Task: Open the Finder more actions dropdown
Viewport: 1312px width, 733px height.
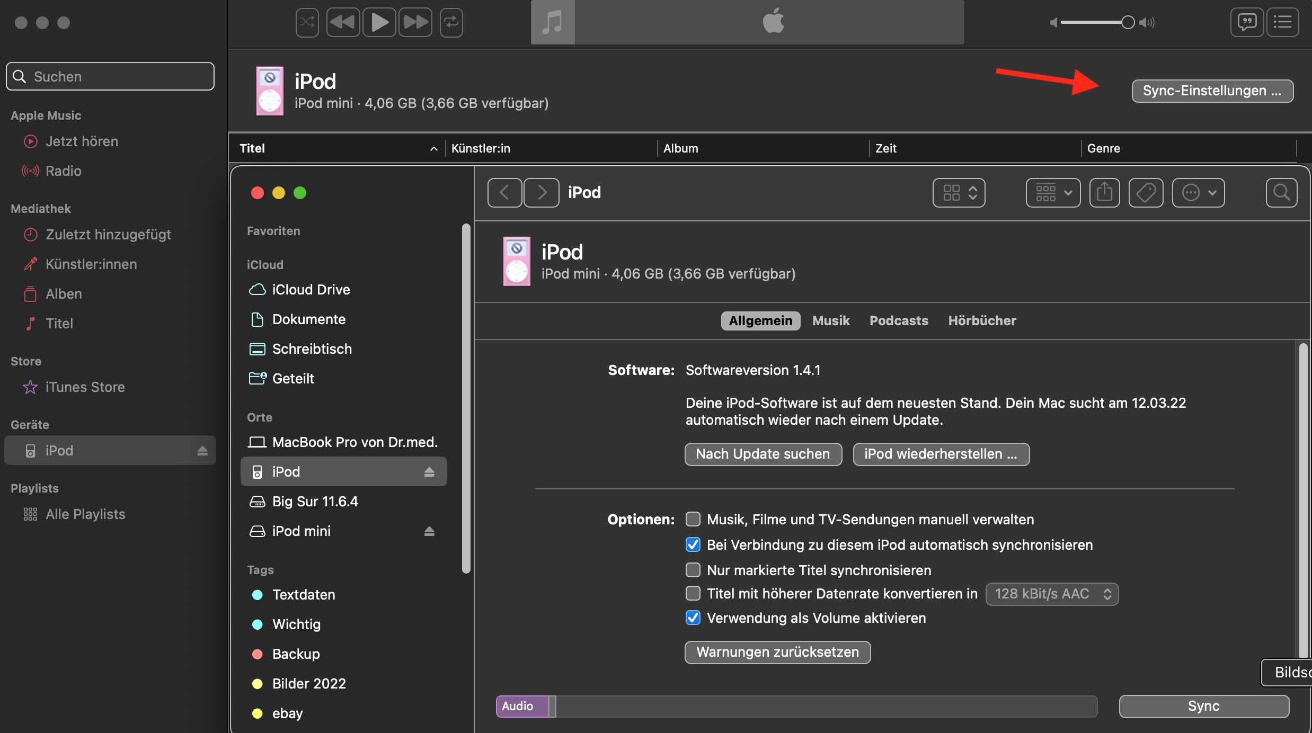Action: [x=1199, y=192]
